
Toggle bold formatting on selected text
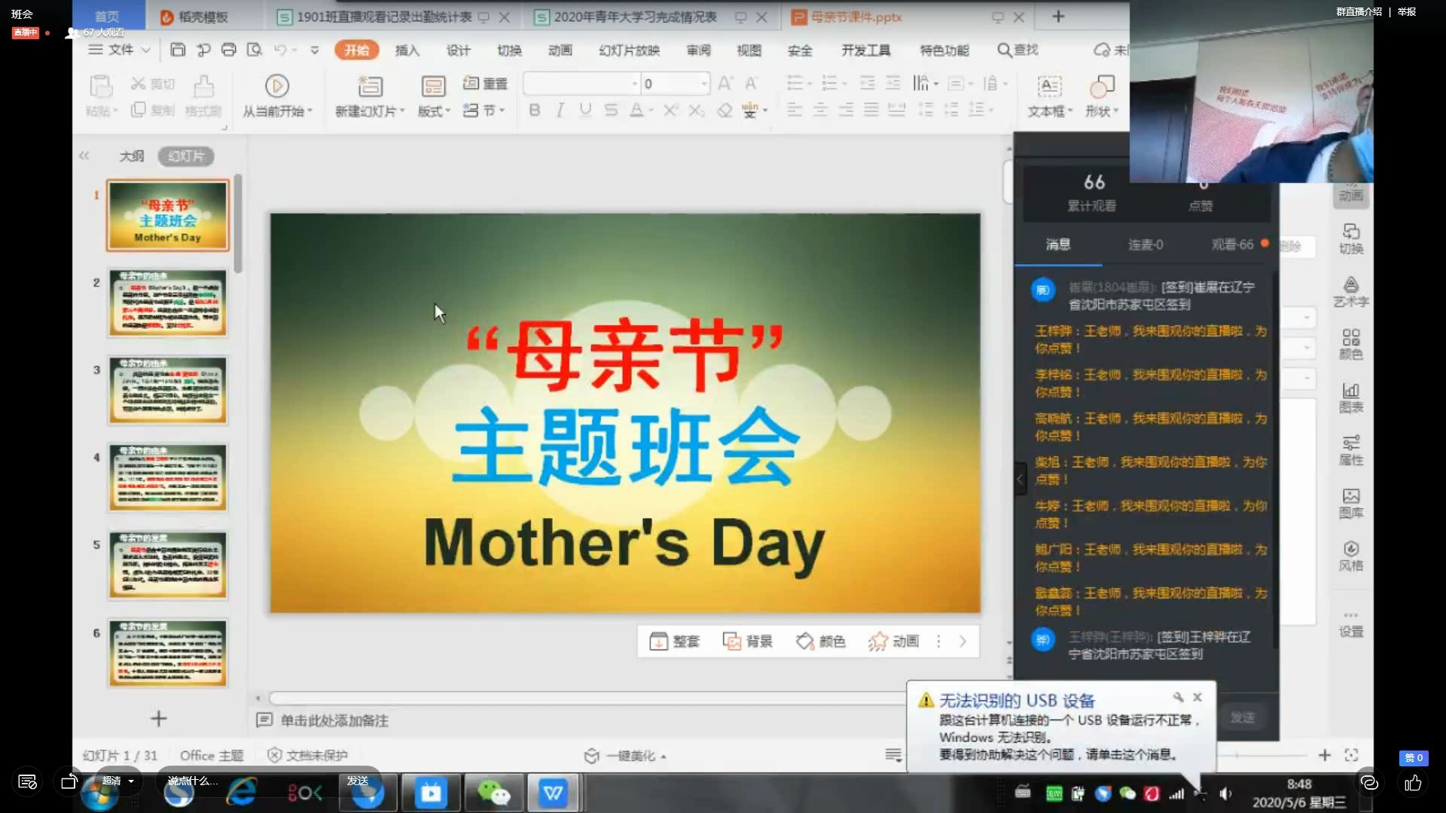click(535, 110)
